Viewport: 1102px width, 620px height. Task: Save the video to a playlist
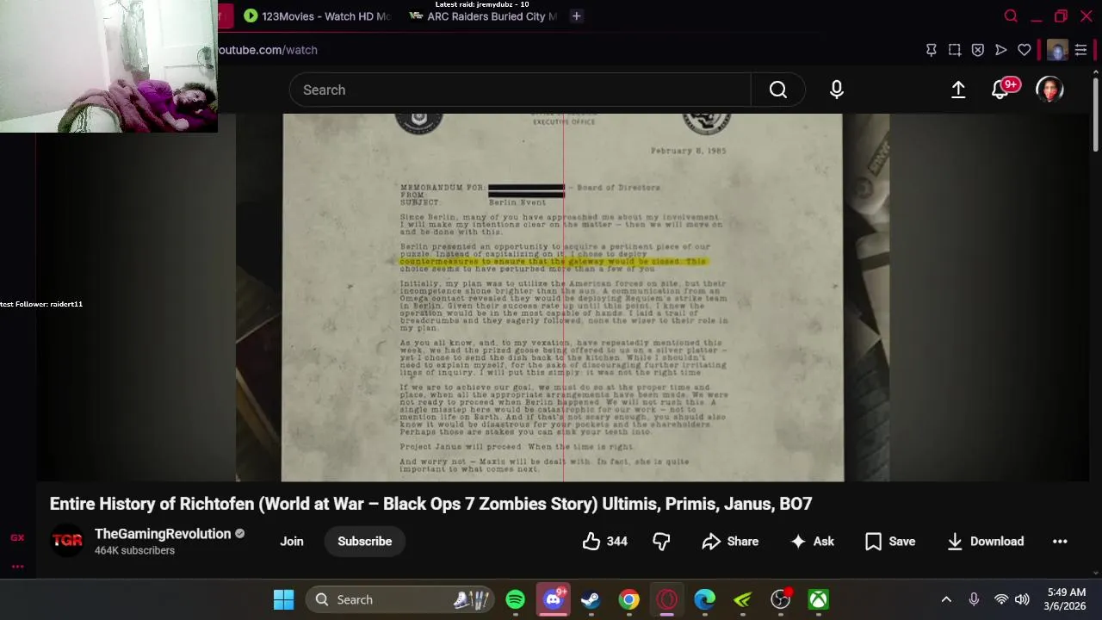(890, 542)
